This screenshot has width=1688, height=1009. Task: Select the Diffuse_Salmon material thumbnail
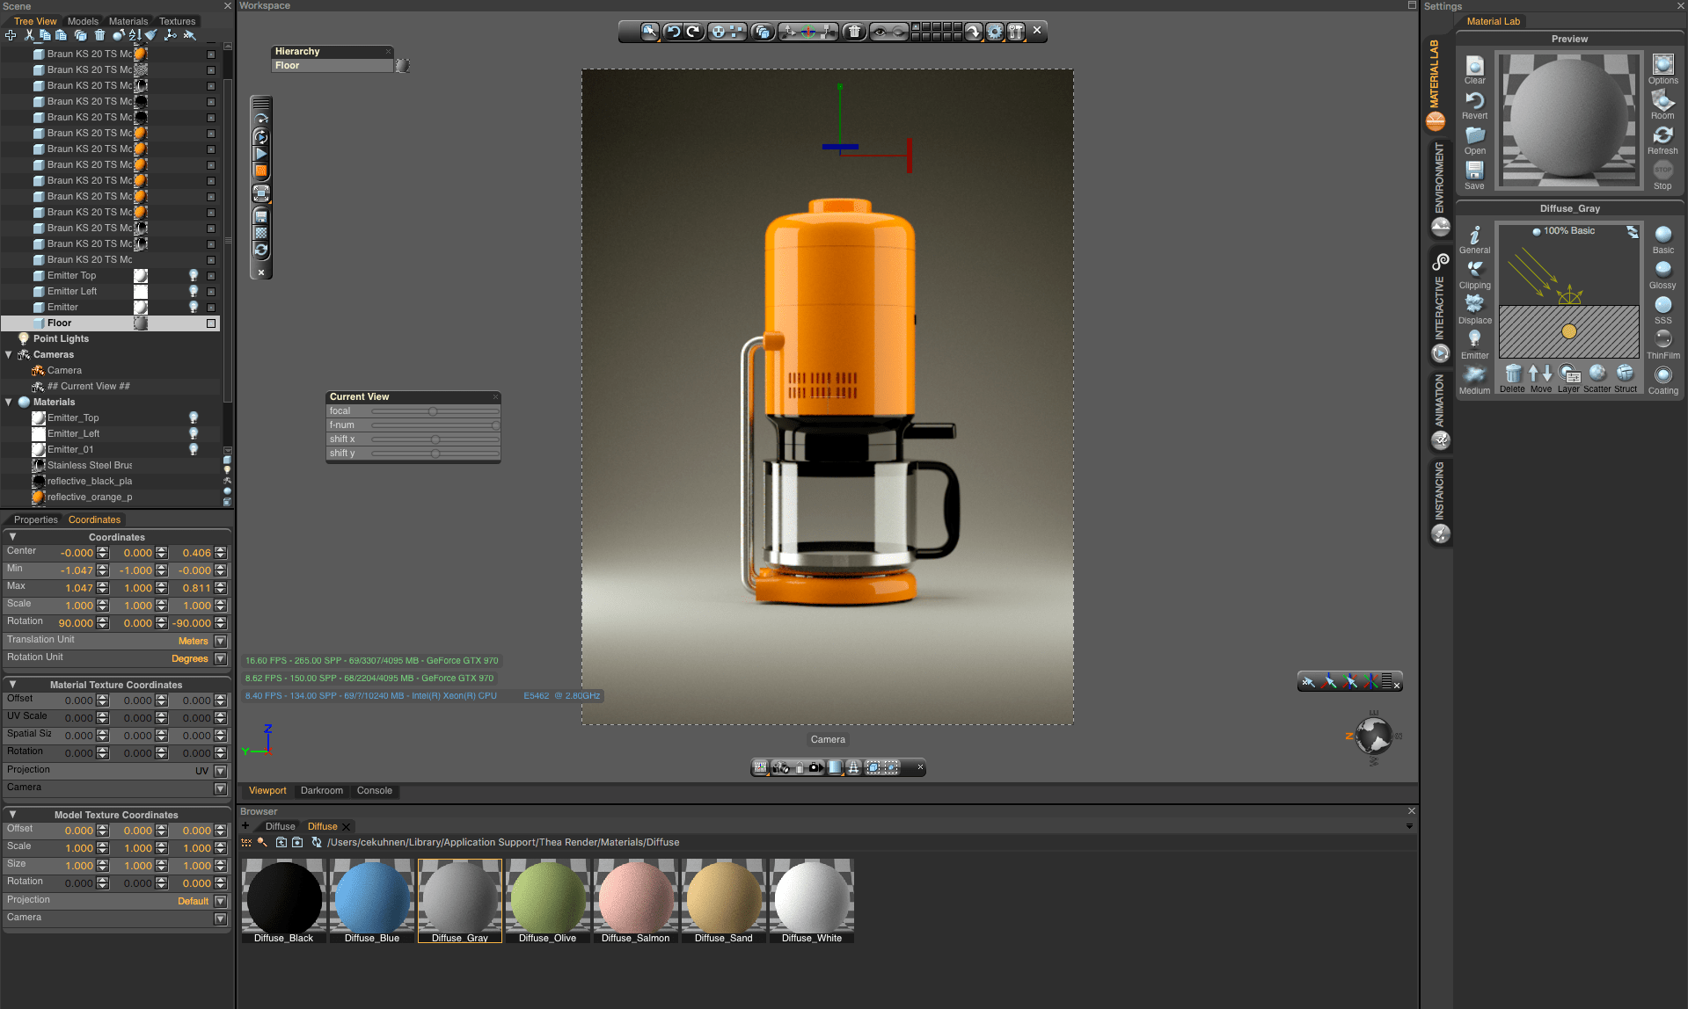pos(636,901)
